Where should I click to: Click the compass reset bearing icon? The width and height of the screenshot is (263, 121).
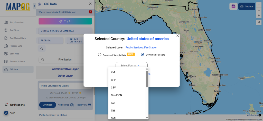[x=259, y=15]
